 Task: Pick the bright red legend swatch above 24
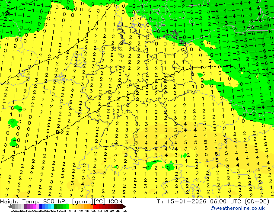click(x=94, y=206)
